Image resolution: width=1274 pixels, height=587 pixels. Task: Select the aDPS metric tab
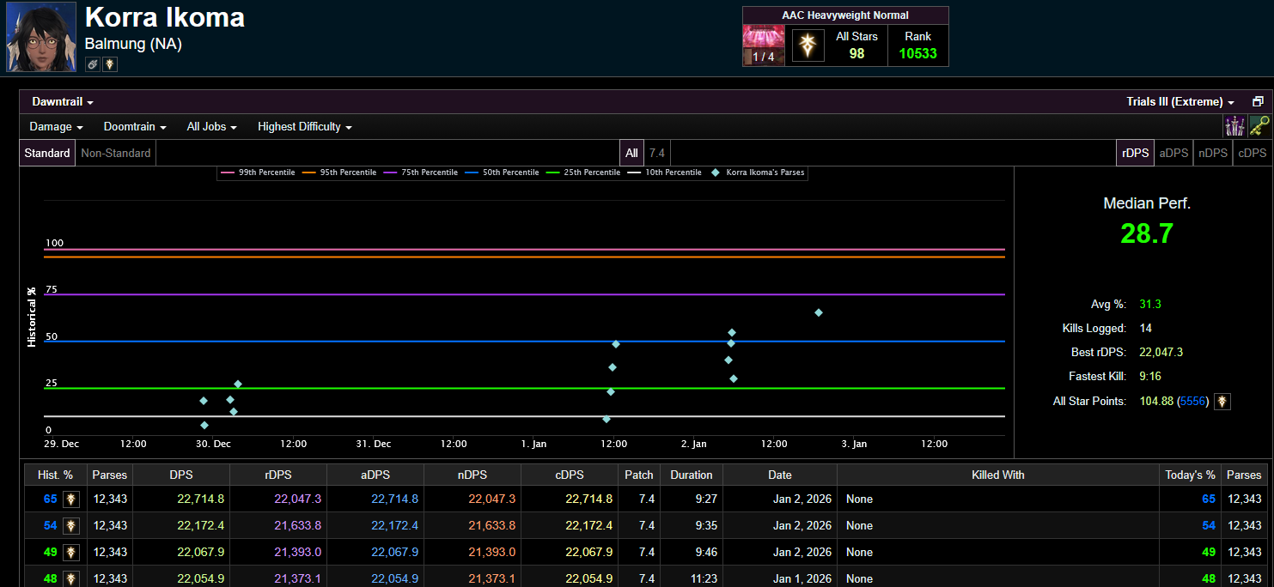[1173, 153]
